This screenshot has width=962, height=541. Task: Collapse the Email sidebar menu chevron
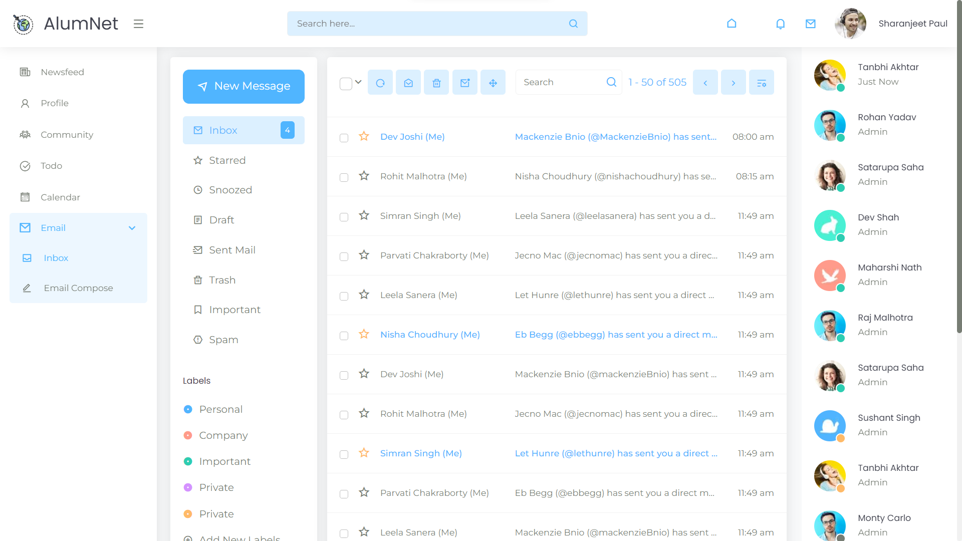[x=132, y=228]
